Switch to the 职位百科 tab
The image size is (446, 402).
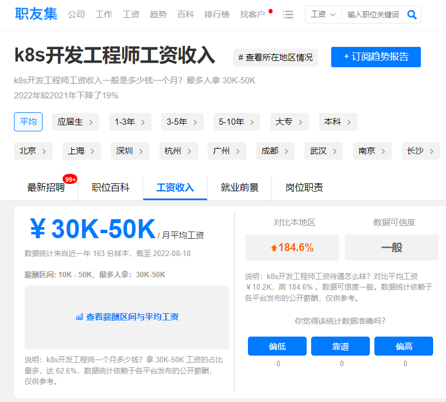[x=111, y=187]
